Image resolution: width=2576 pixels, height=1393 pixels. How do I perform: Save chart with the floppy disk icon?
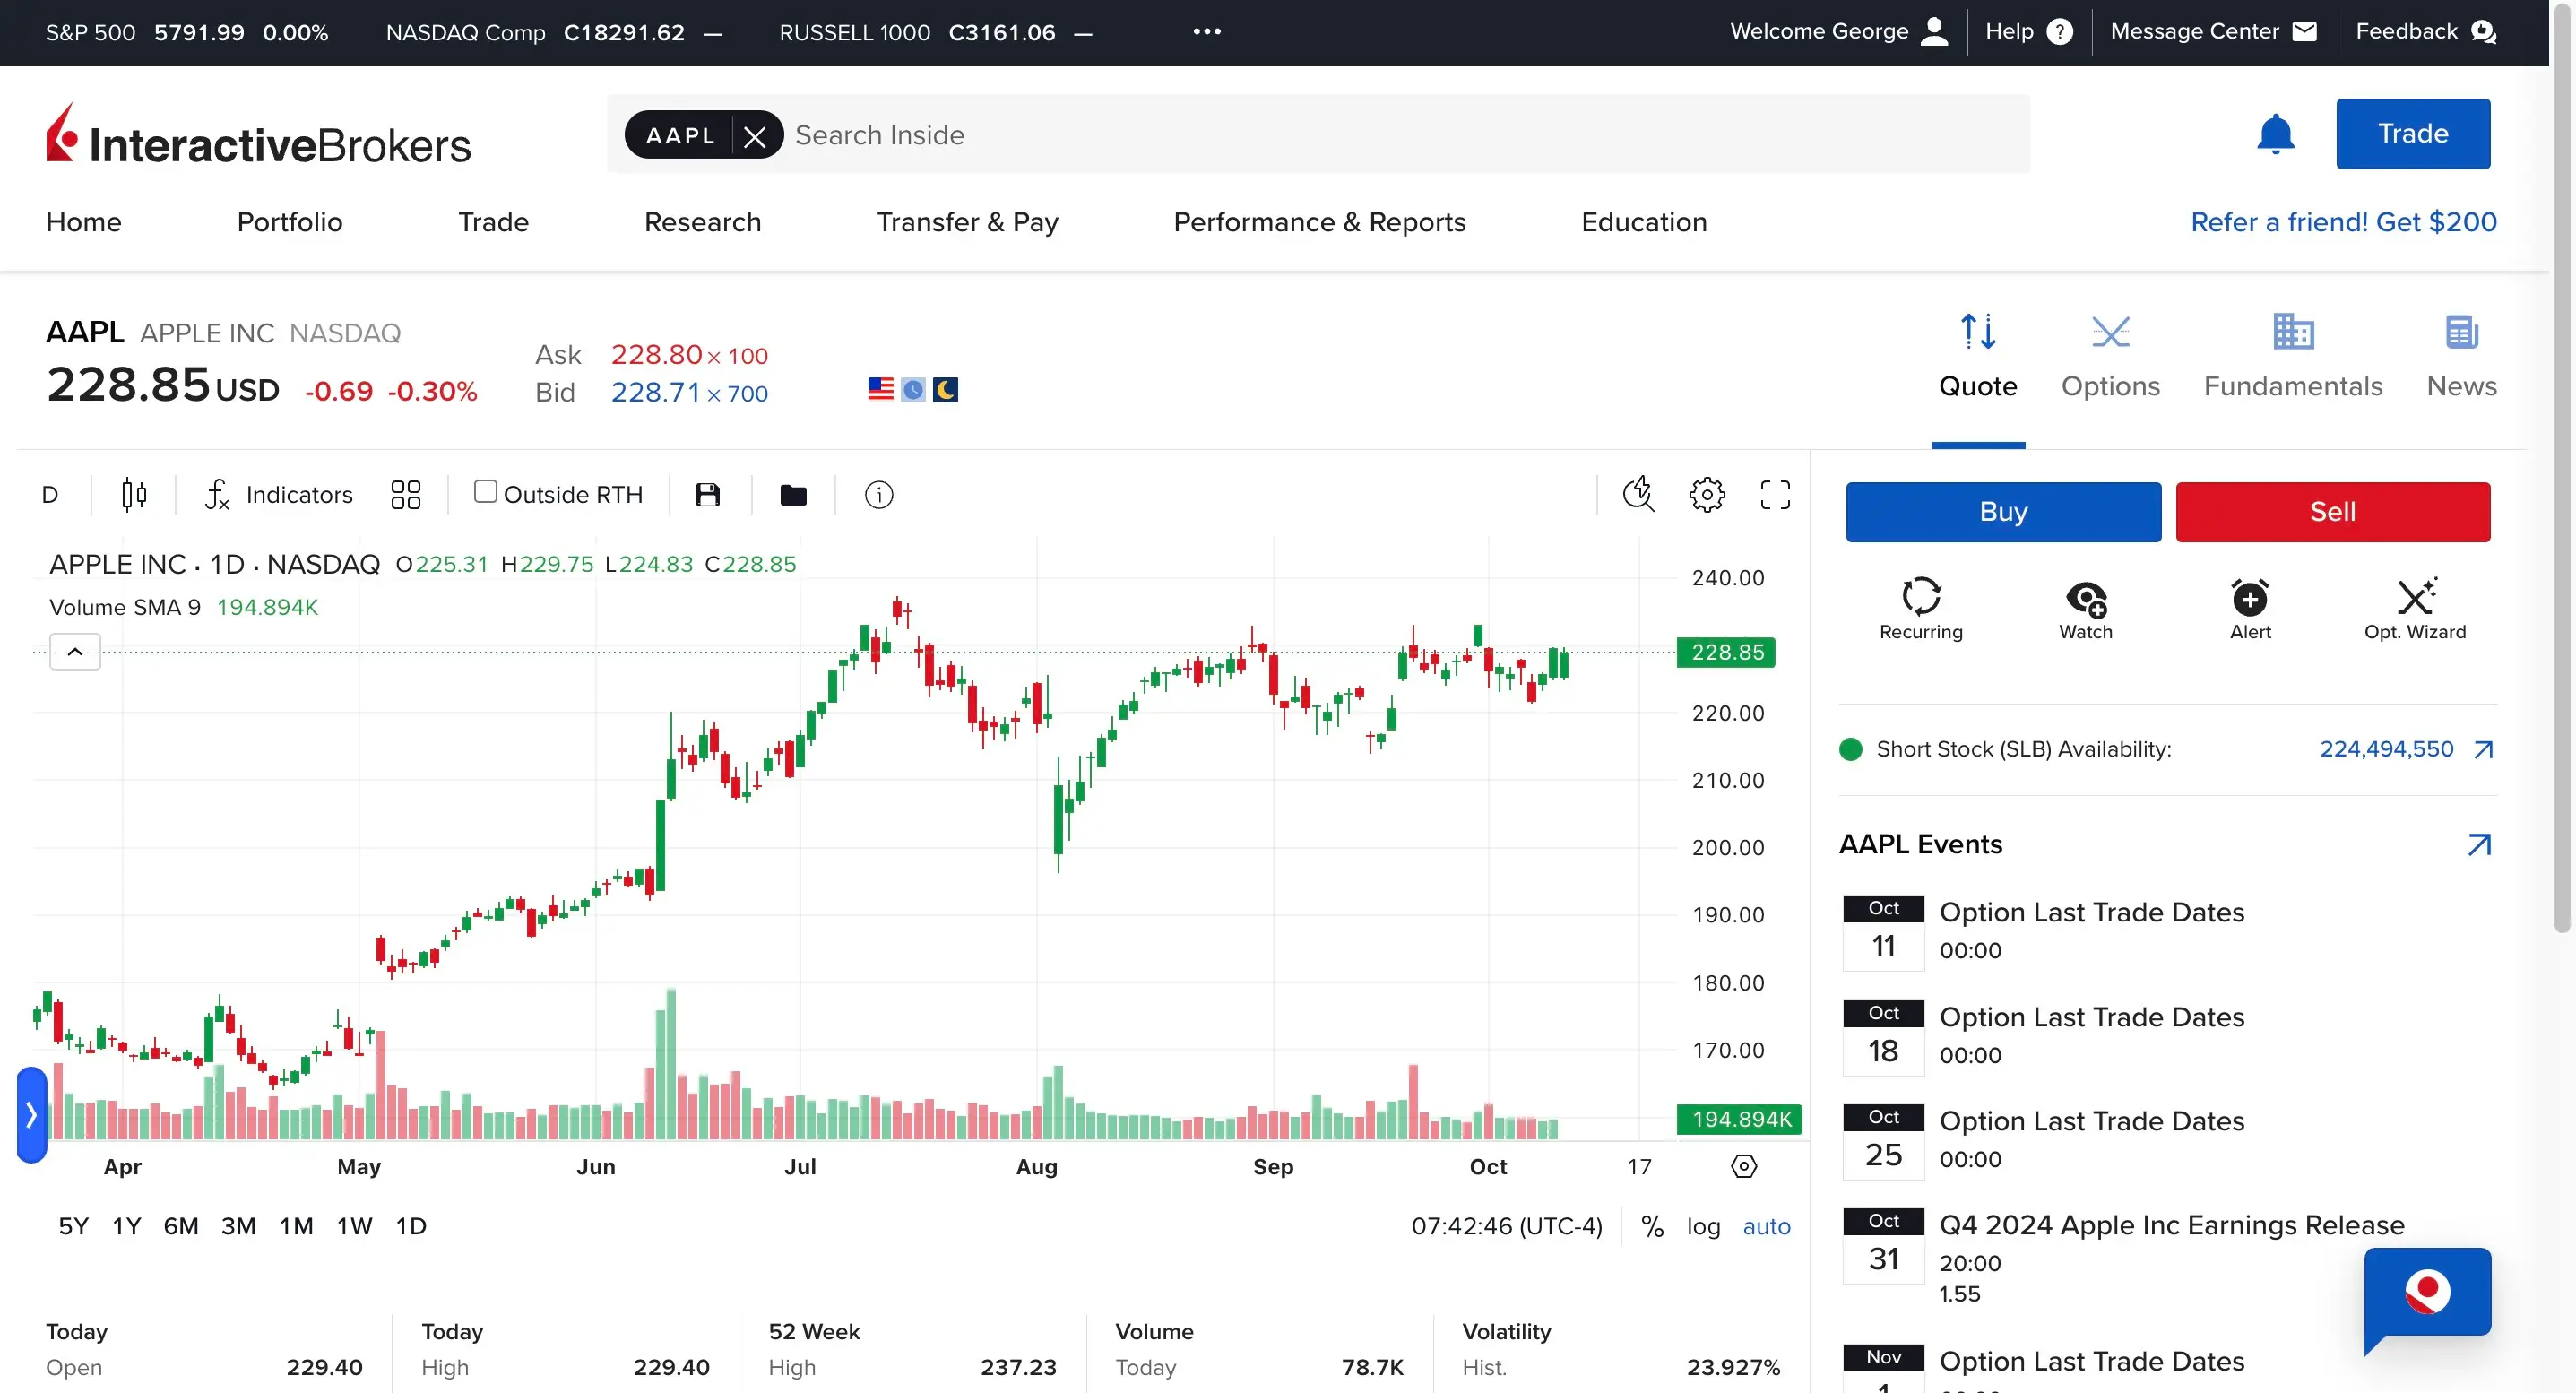708,495
